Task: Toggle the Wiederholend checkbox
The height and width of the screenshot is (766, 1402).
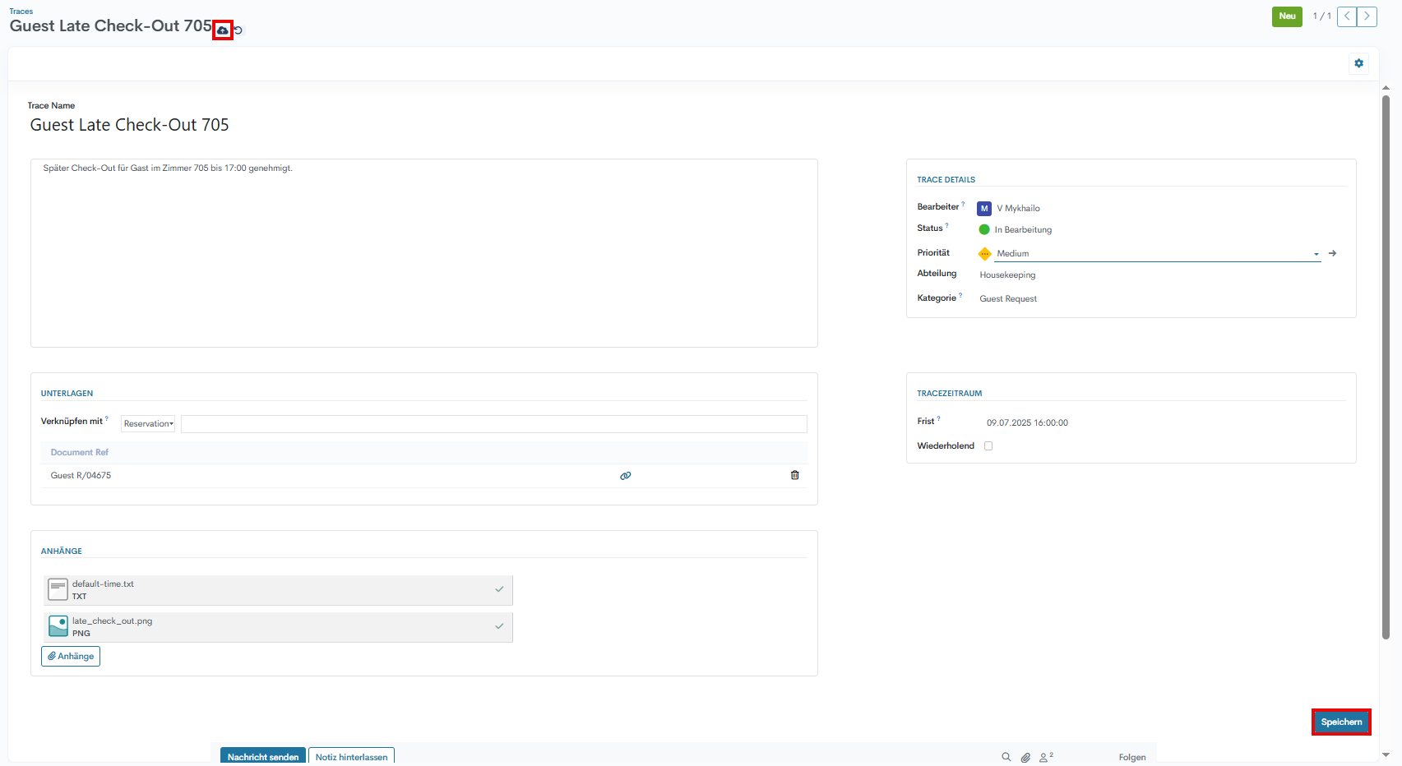Action: pos(988,446)
